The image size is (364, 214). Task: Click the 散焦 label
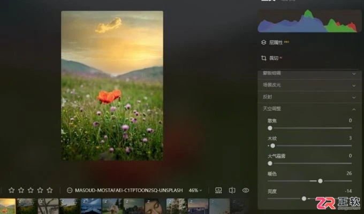pos(272,121)
